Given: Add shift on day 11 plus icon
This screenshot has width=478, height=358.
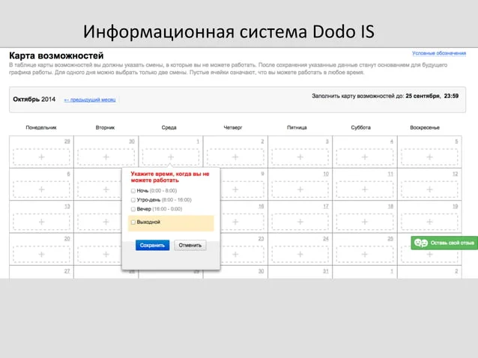Looking at the screenshot, I should click(365, 189).
